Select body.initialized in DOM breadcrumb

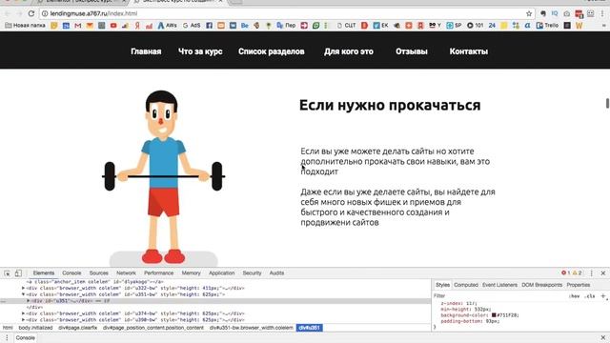pyautogui.click(x=35, y=328)
